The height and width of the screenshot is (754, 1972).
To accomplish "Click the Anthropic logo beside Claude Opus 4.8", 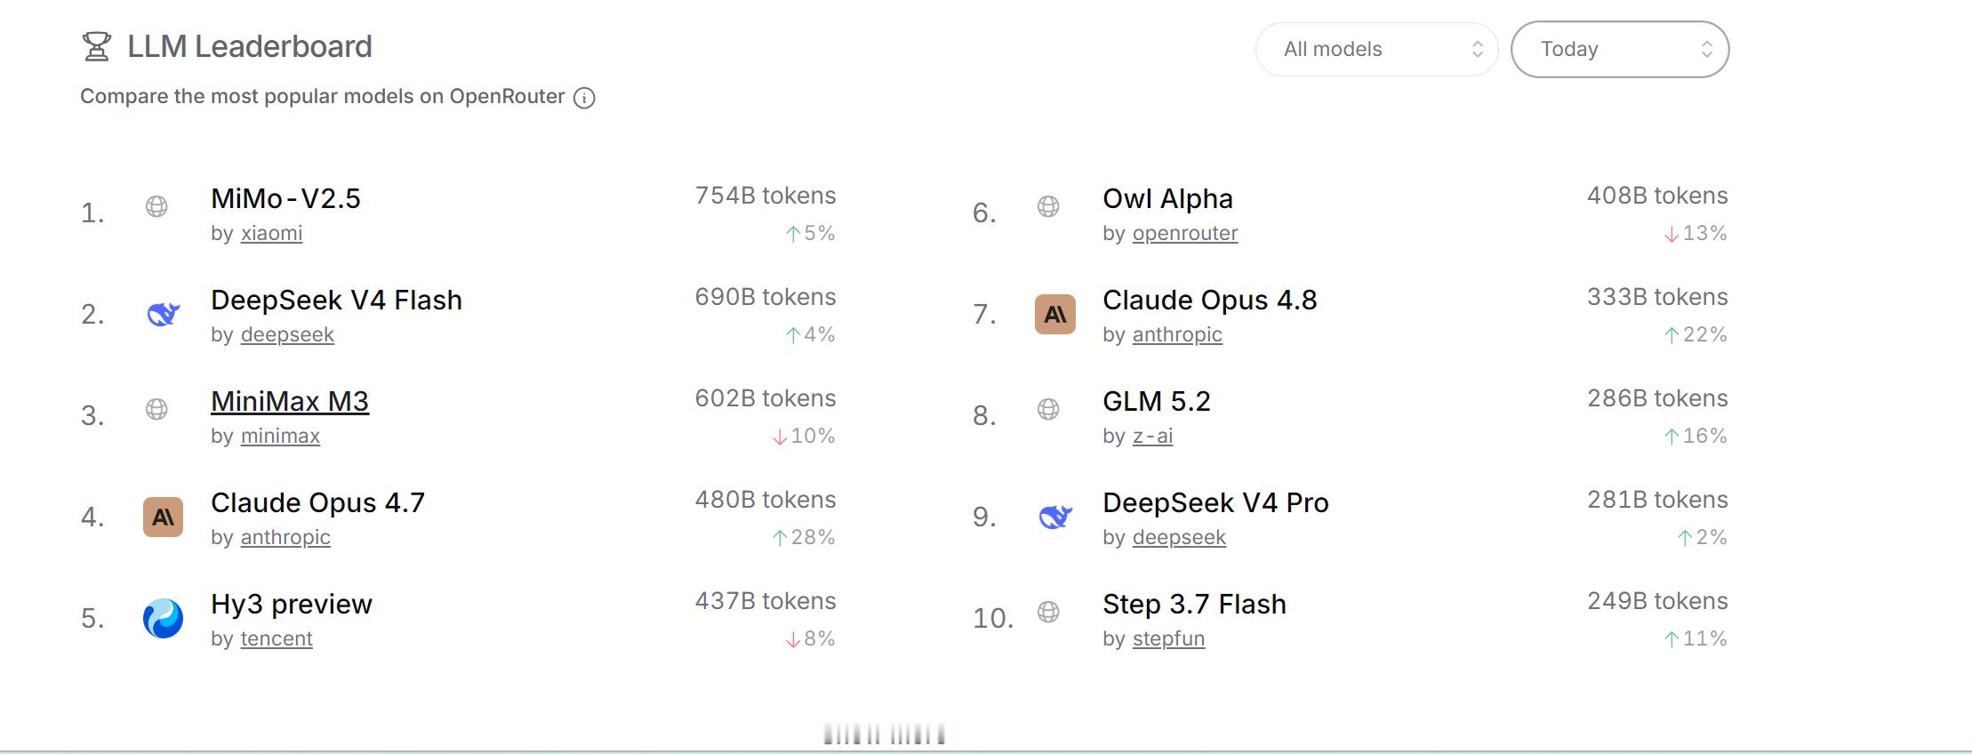I will (1055, 314).
